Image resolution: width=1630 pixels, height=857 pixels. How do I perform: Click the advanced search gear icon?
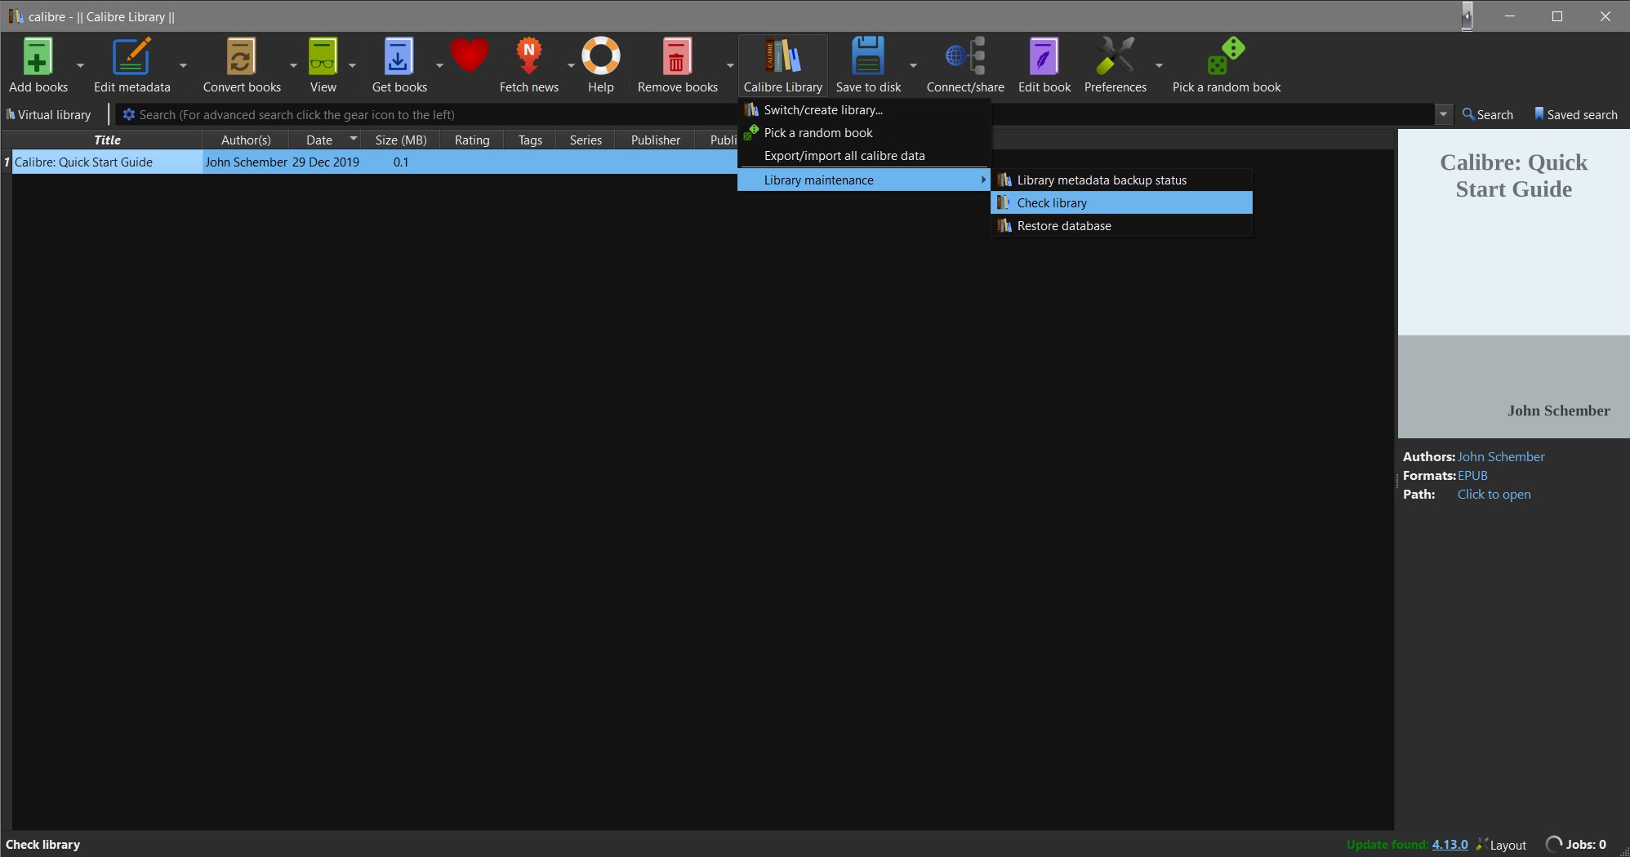[128, 114]
